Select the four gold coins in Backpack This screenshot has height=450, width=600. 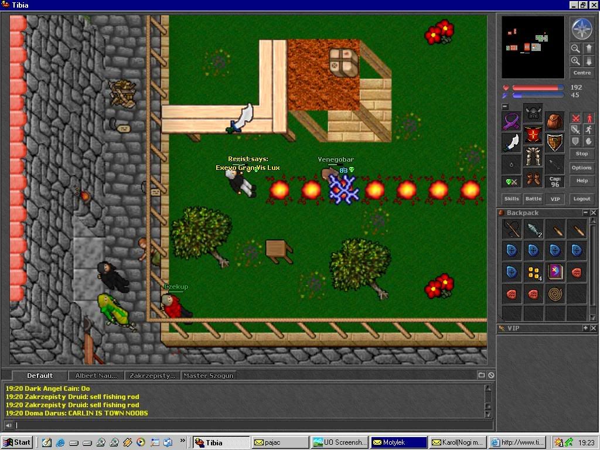pos(533,272)
